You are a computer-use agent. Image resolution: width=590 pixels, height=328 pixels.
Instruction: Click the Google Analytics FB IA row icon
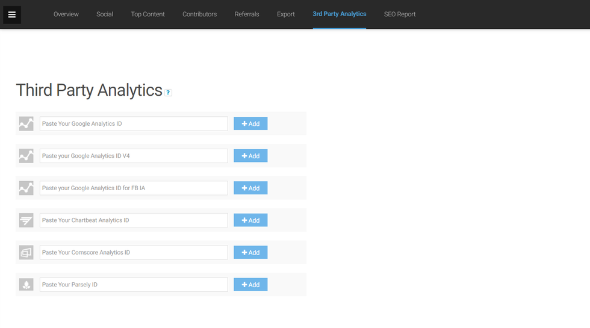[x=26, y=188]
